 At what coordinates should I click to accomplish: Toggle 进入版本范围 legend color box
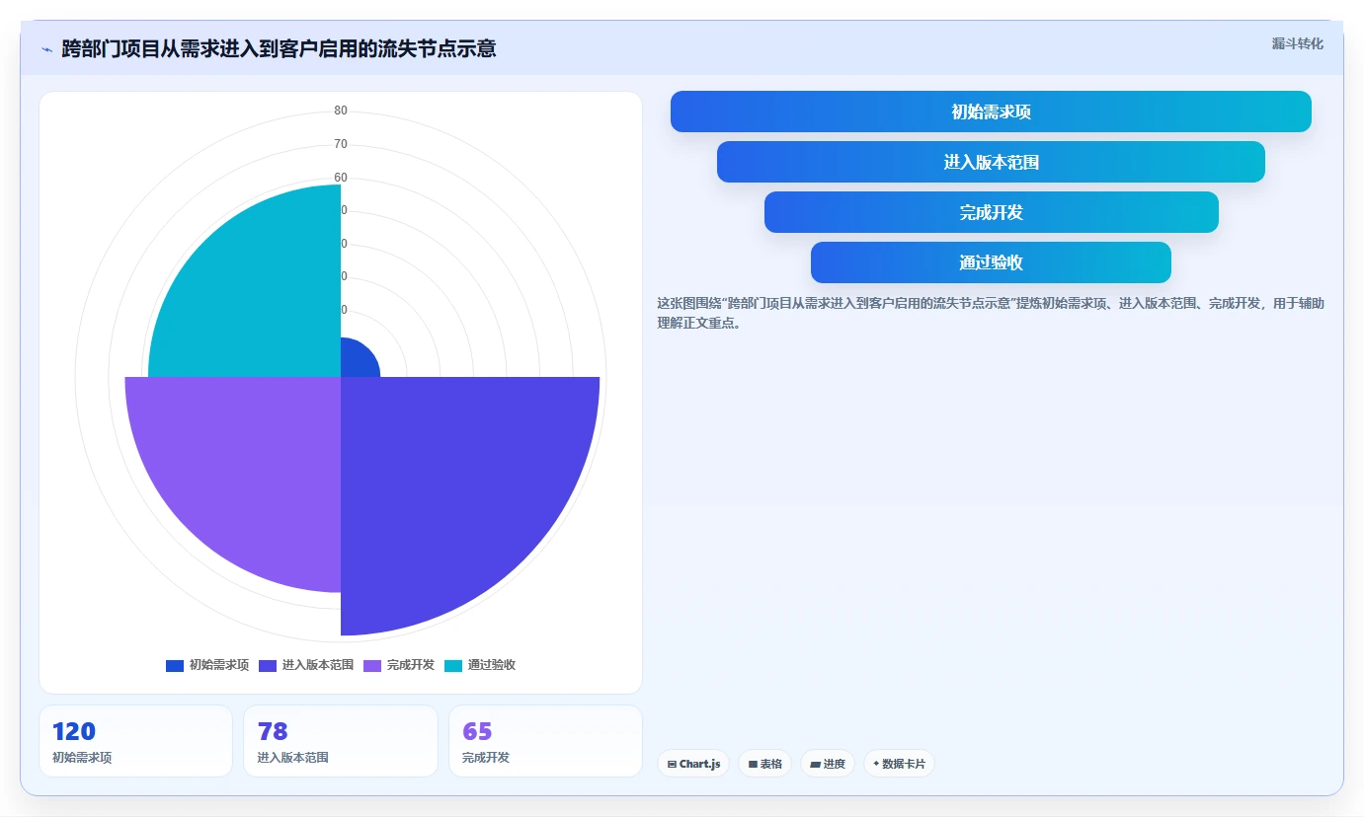click(268, 665)
